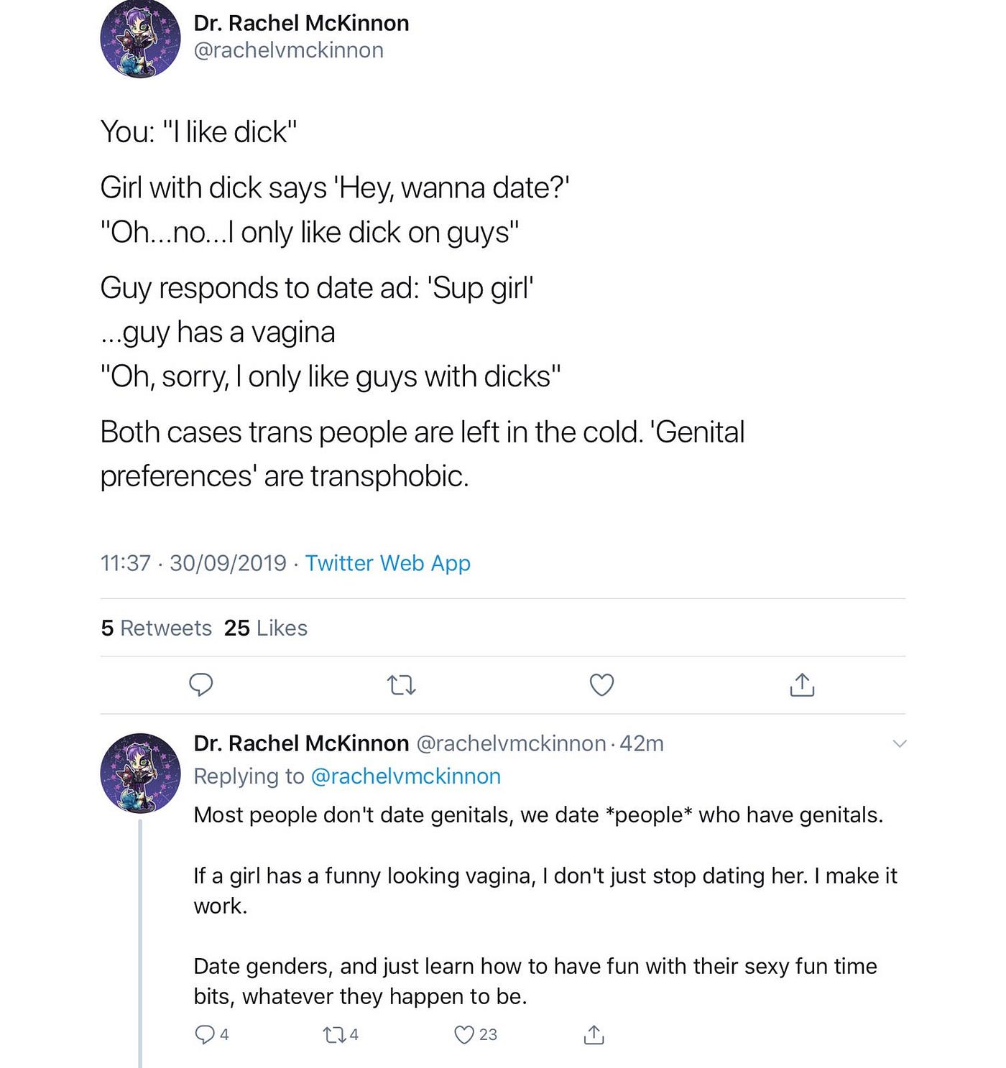Open the Twitter Web App link
Screen dimensions: 1006x1068
tap(388, 563)
